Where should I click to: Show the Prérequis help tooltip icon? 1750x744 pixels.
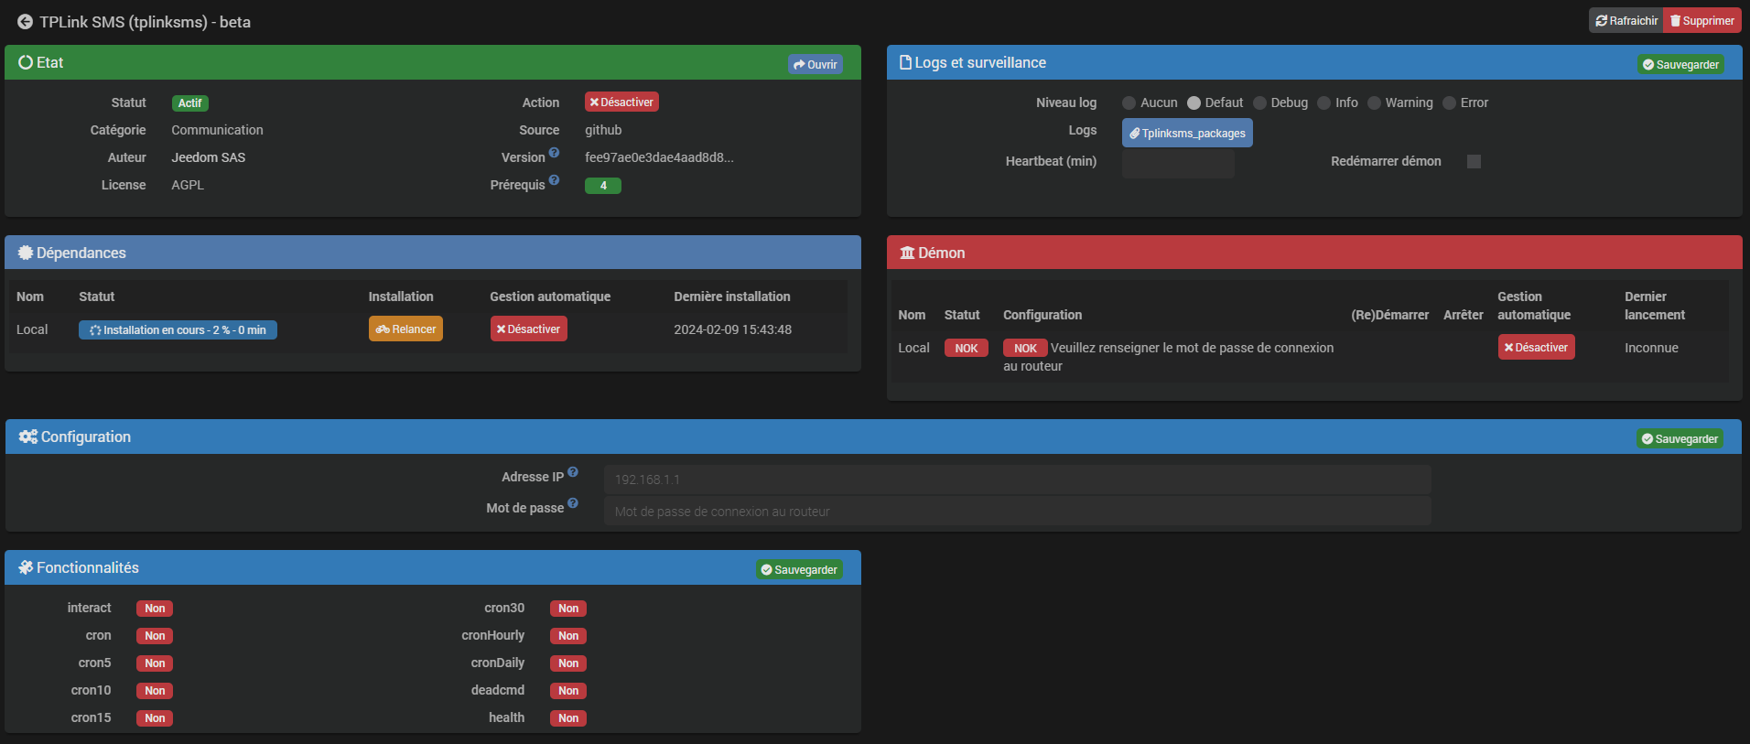554,180
